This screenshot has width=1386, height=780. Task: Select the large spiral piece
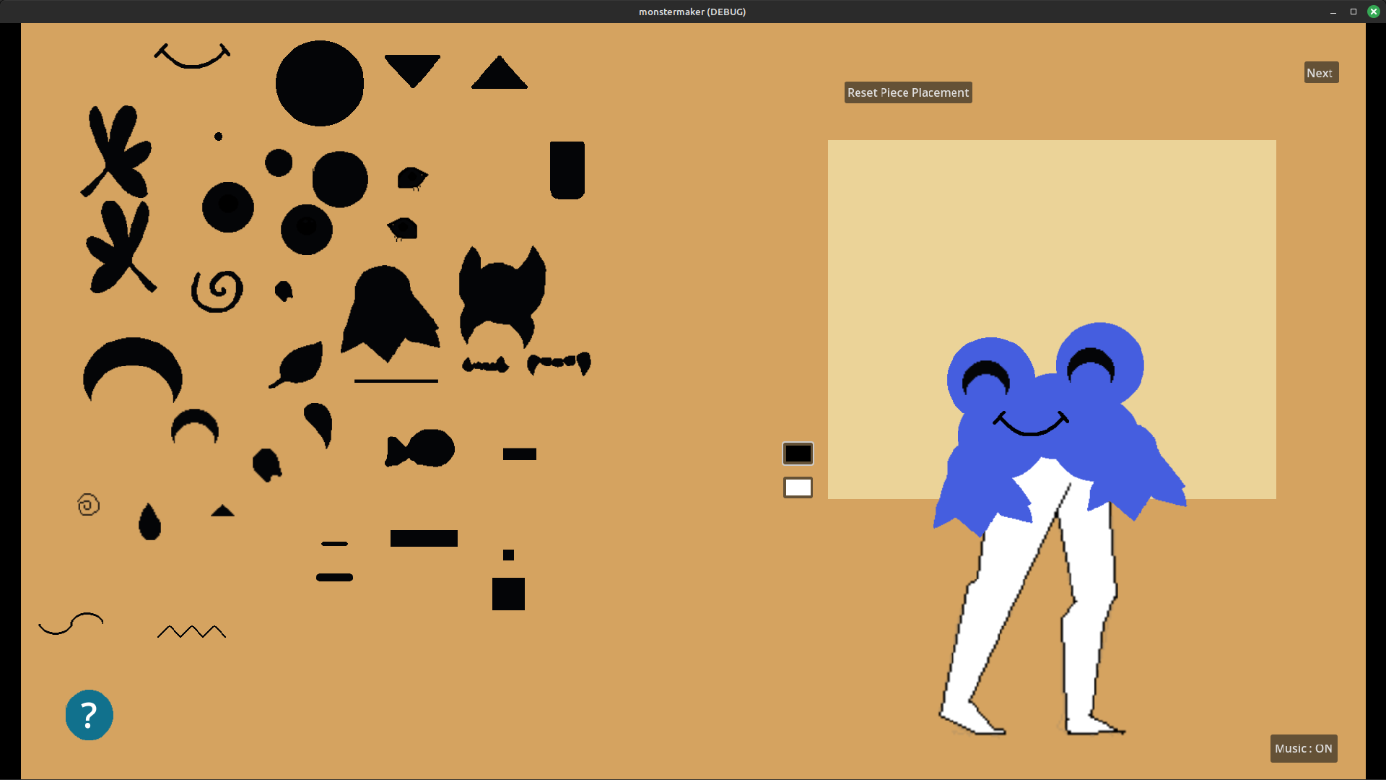click(x=217, y=291)
